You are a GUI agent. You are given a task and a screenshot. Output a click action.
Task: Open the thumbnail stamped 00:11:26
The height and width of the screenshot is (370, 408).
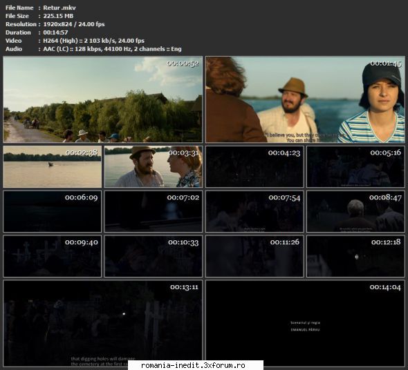point(254,256)
